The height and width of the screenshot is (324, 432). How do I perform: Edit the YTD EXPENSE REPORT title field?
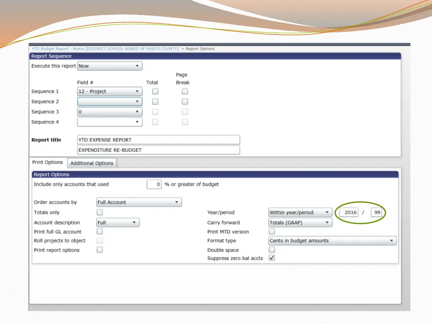159,140
